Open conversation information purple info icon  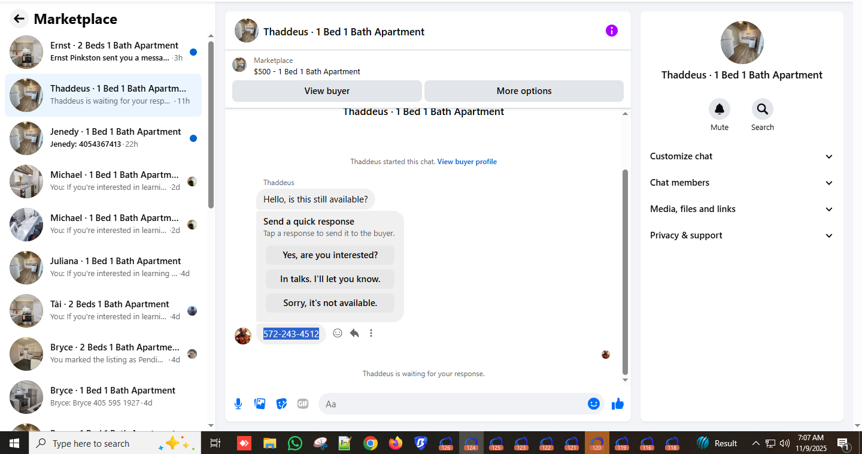[x=611, y=31]
